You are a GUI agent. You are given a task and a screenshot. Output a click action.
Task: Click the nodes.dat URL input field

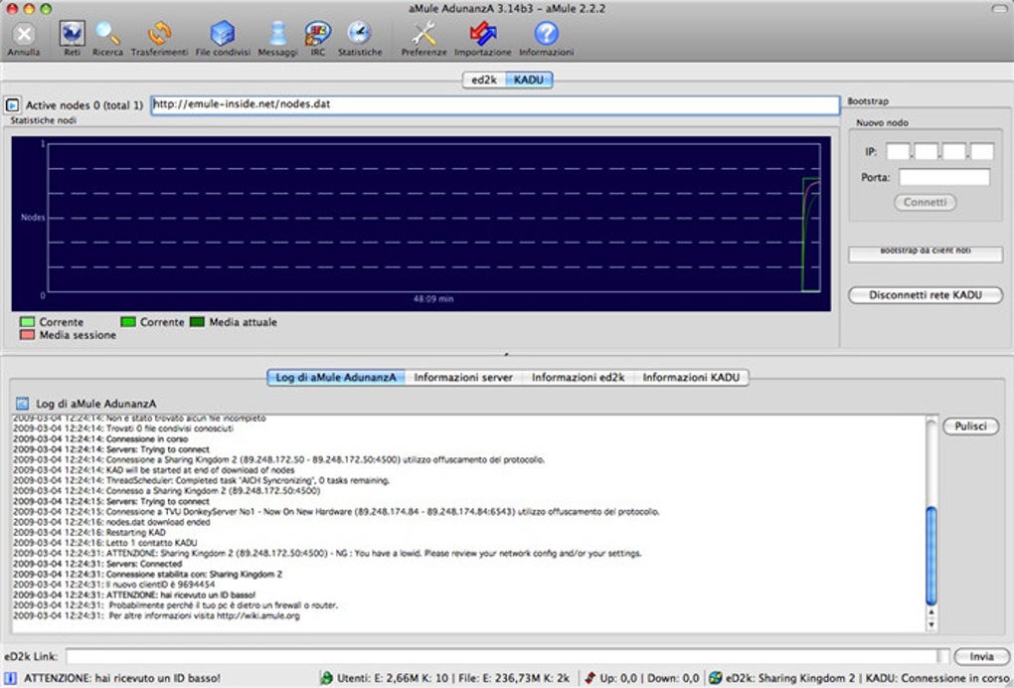click(495, 104)
